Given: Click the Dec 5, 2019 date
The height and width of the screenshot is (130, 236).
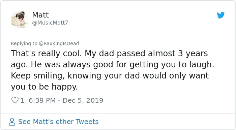Looking at the screenshot, I should pyautogui.click(x=83, y=100).
